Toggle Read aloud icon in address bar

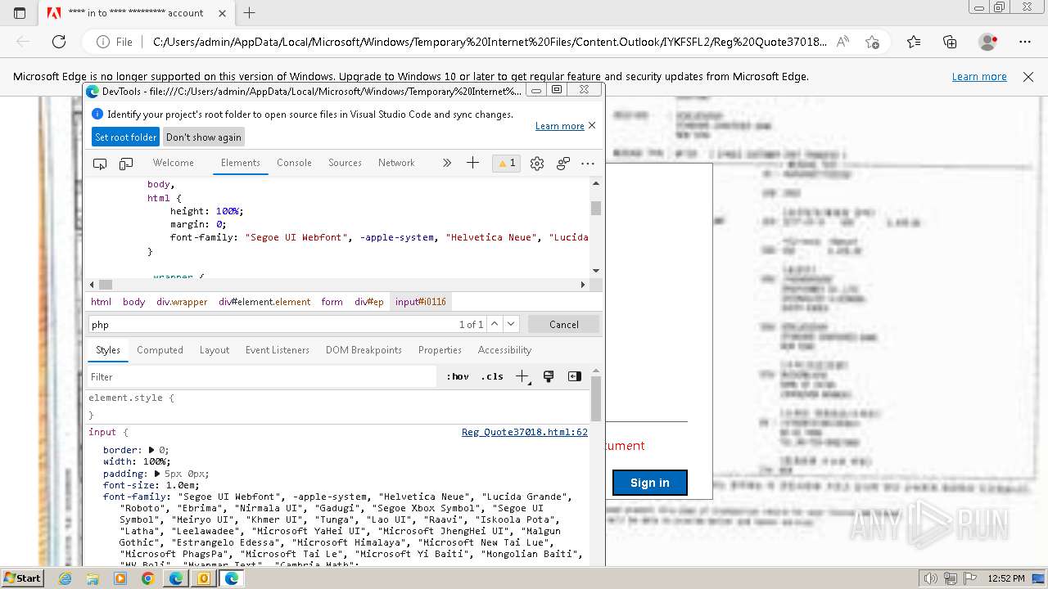click(842, 42)
